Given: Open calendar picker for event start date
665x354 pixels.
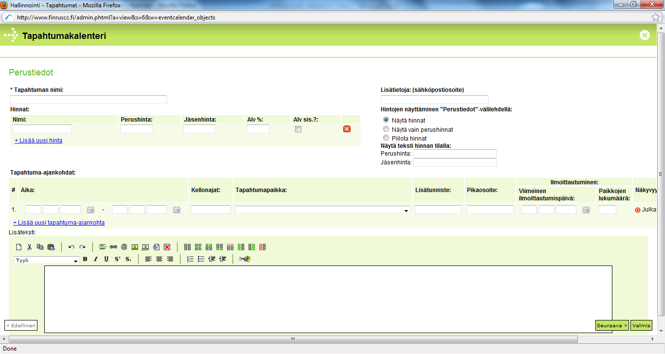Looking at the screenshot, I should pyautogui.click(x=90, y=210).
